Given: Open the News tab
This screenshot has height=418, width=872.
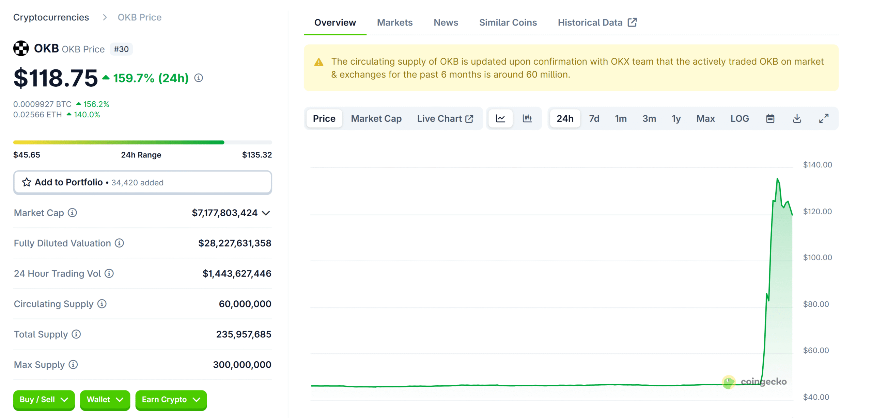Looking at the screenshot, I should click(446, 22).
